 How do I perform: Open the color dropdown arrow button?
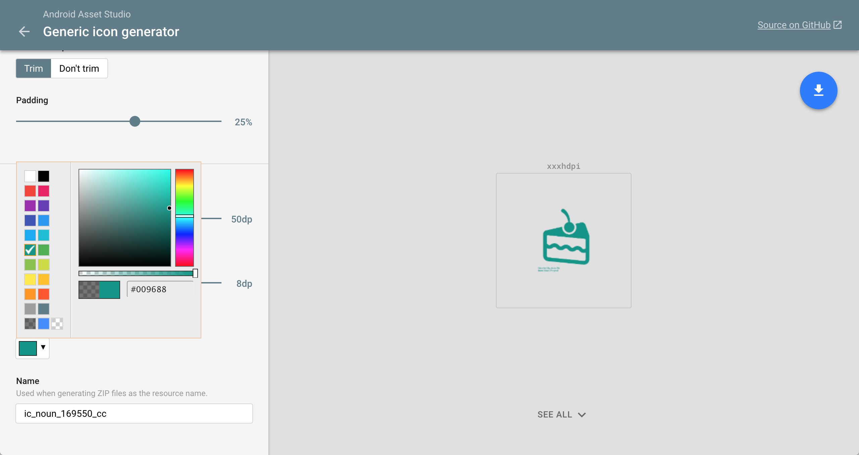pos(43,347)
